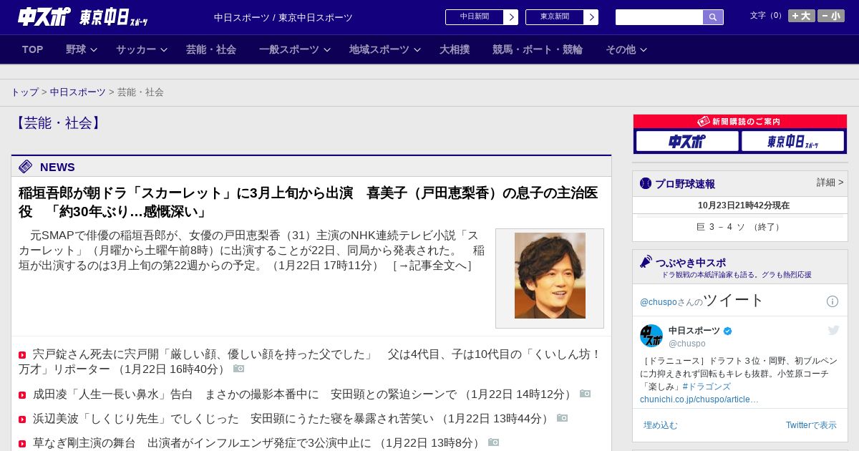
Task: Open the 稲垣吾郎 article photo thumbnail
Action: 550,276
